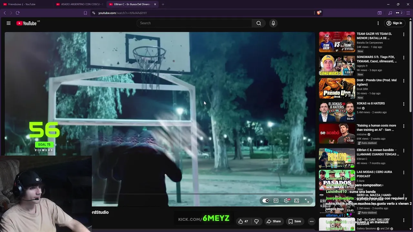The width and height of the screenshot is (413, 232).
Task: Open options for SONGWARS 5 video
Action: click(x=404, y=58)
